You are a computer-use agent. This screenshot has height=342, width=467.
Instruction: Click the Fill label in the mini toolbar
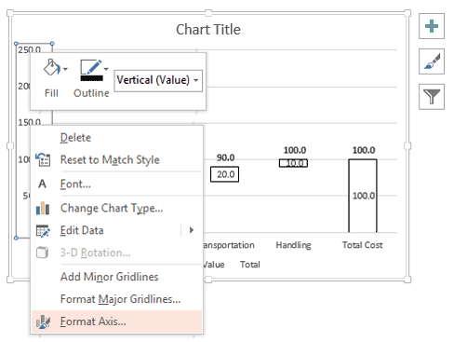pos(51,93)
